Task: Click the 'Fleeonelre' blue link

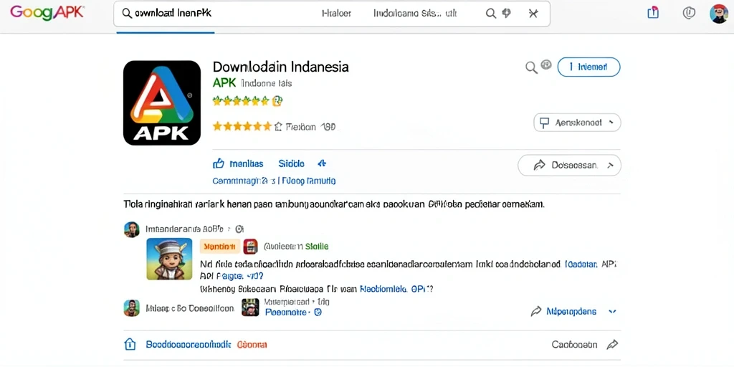Action: (285, 313)
